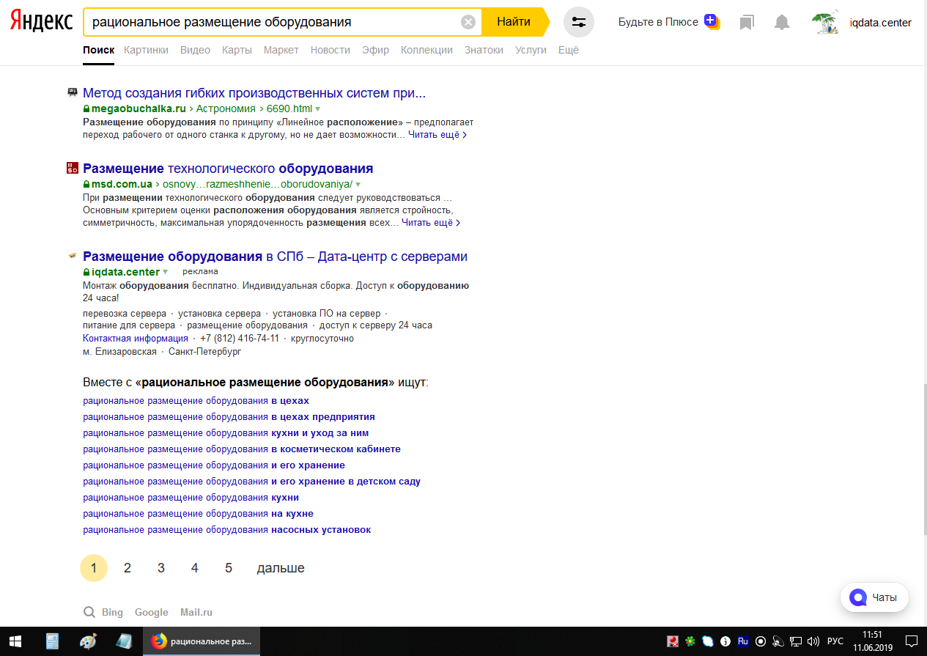This screenshot has width=927, height=656.
Task: Click the Найти search button
Action: click(x=514, y=22)
